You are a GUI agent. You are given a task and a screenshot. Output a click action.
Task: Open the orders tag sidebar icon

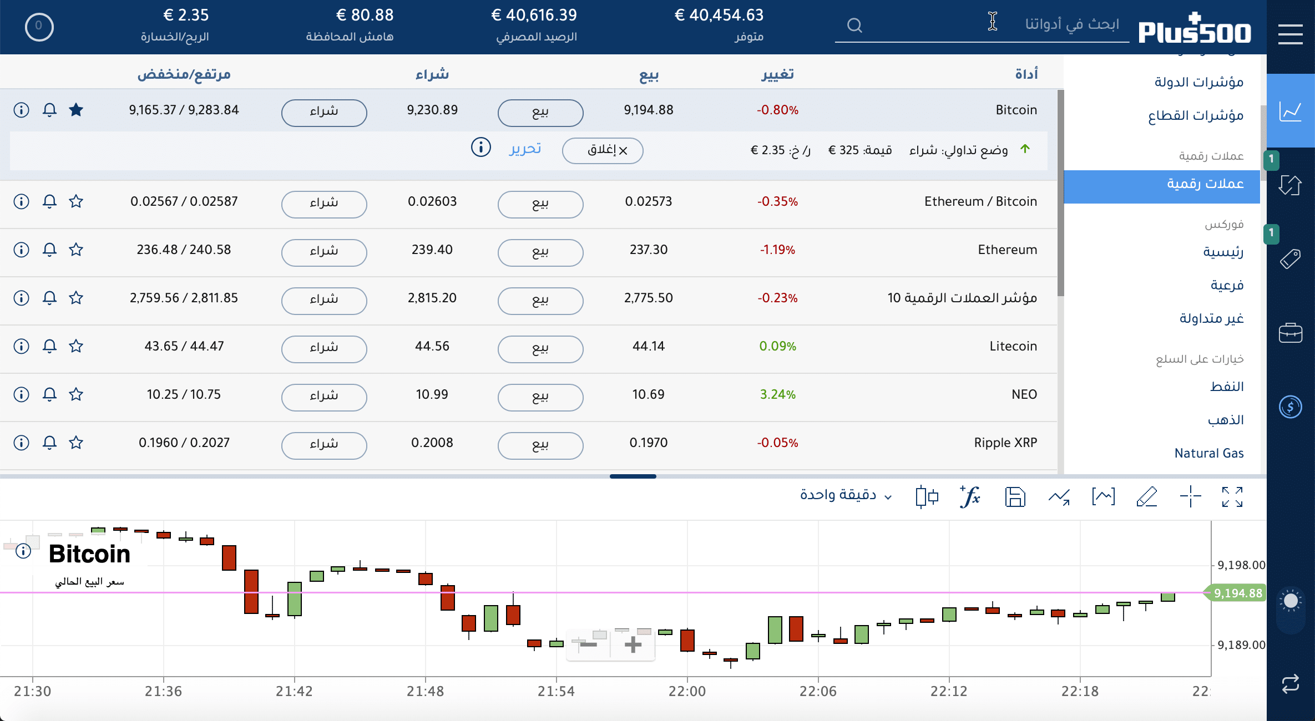[x=1291, y=259]
